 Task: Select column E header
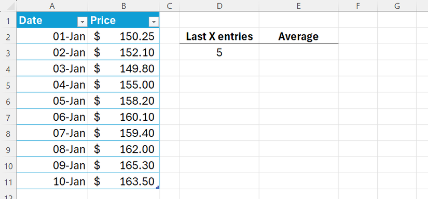[299, 6]
